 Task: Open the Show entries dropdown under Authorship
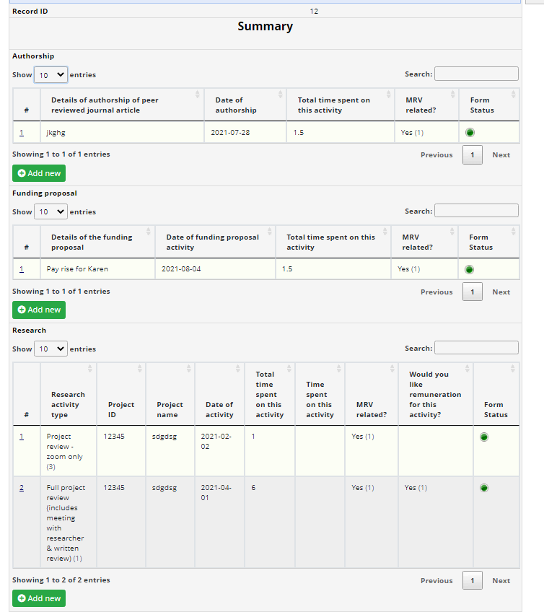coord(50,74)
